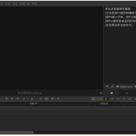
Task: Switch to the A style tab
Action: click(127, 93)
